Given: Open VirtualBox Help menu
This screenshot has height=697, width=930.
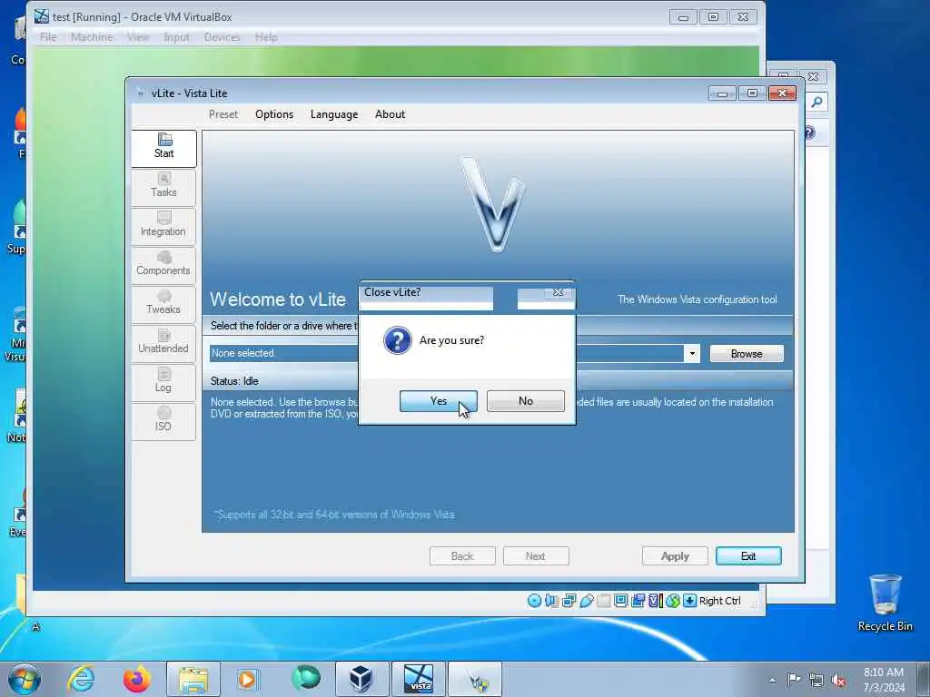Looking at the screenshot, I should [x=266, y=37].
